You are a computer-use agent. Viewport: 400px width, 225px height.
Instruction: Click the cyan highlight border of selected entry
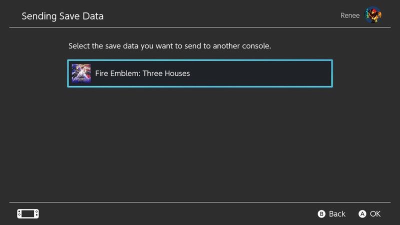click(x=200, y=60)
